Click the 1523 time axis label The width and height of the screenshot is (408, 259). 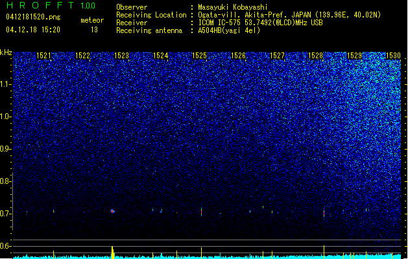[x=121, y=56]
